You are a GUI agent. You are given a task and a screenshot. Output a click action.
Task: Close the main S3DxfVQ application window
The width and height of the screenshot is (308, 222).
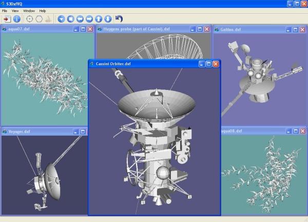(304, 4)
